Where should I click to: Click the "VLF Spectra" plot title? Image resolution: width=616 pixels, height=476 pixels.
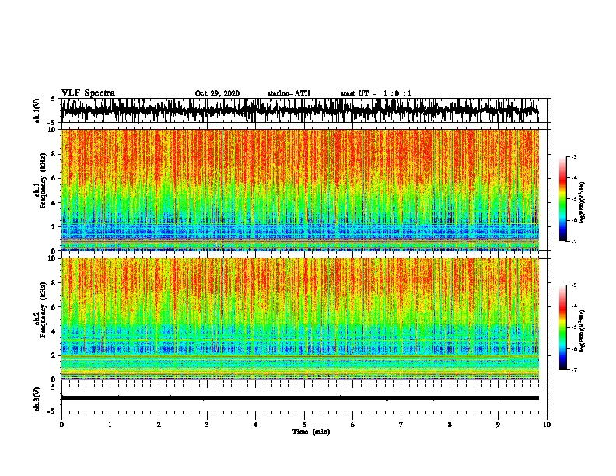click(88, 93)
